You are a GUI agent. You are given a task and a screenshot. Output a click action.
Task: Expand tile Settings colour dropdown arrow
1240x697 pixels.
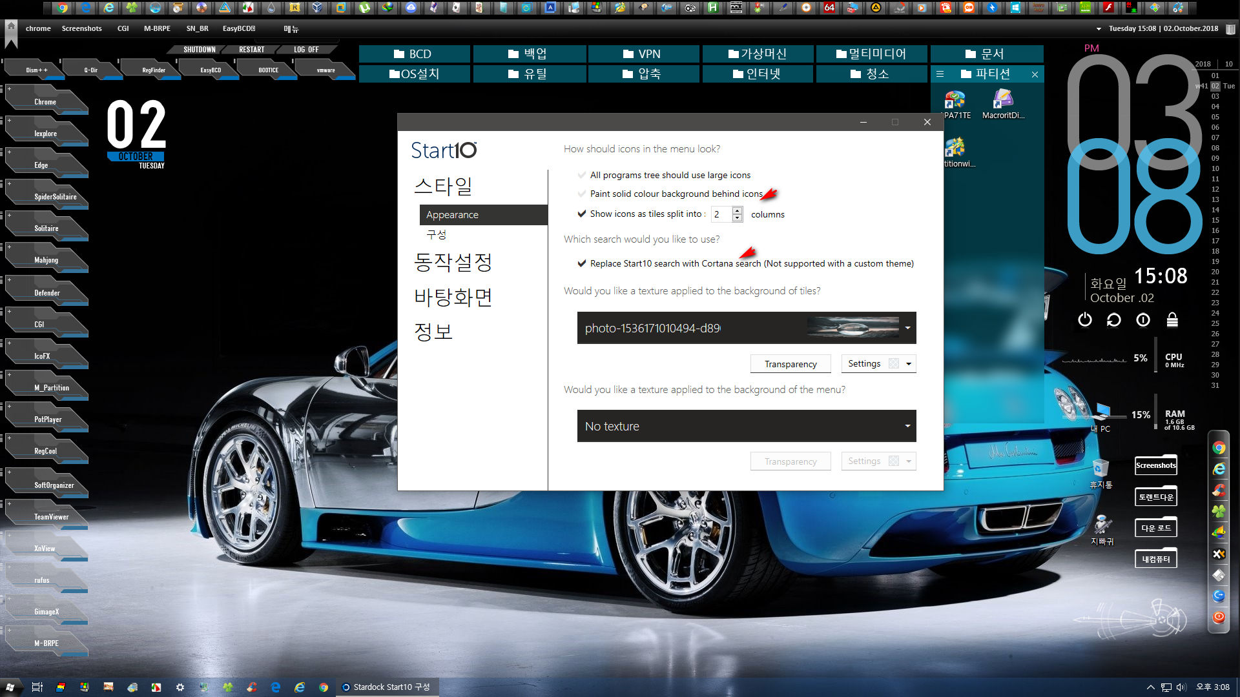909,364
